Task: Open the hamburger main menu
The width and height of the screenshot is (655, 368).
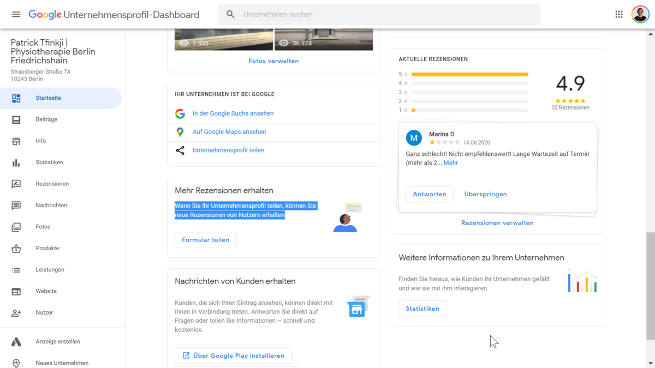Action: tap(16, 14)
